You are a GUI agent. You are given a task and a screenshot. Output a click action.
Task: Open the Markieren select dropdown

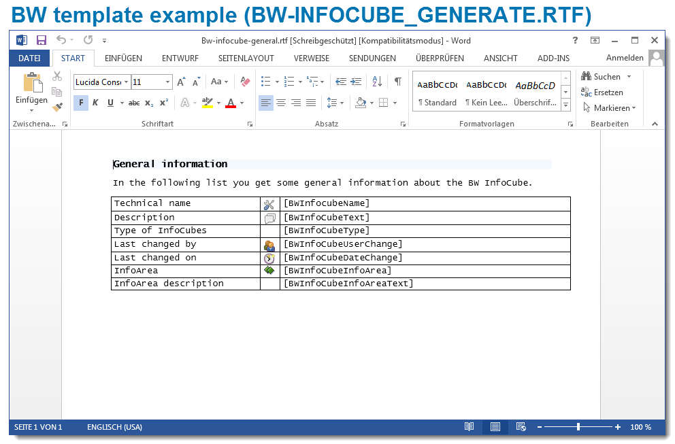click(609, 107)
